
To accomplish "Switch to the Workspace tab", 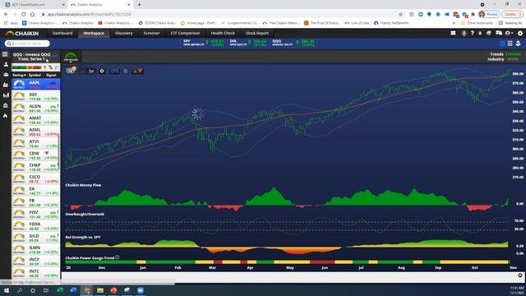I will coord(94,33).
